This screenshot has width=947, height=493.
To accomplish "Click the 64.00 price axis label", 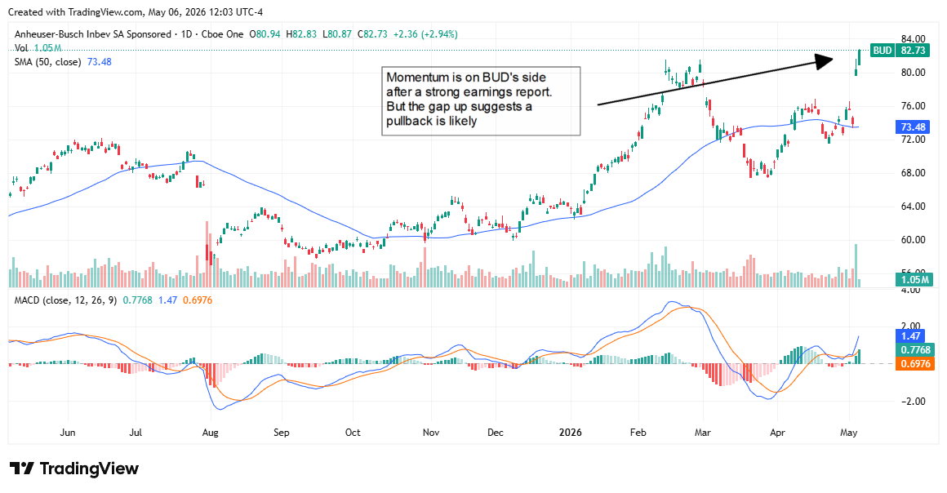I will (x=914, y=206).
